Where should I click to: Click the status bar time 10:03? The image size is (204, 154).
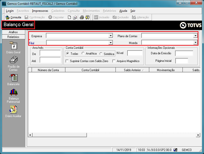[142, 150]
